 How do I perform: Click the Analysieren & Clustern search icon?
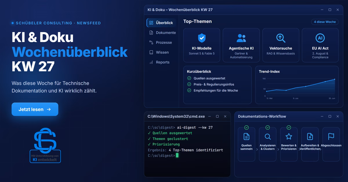268,136
